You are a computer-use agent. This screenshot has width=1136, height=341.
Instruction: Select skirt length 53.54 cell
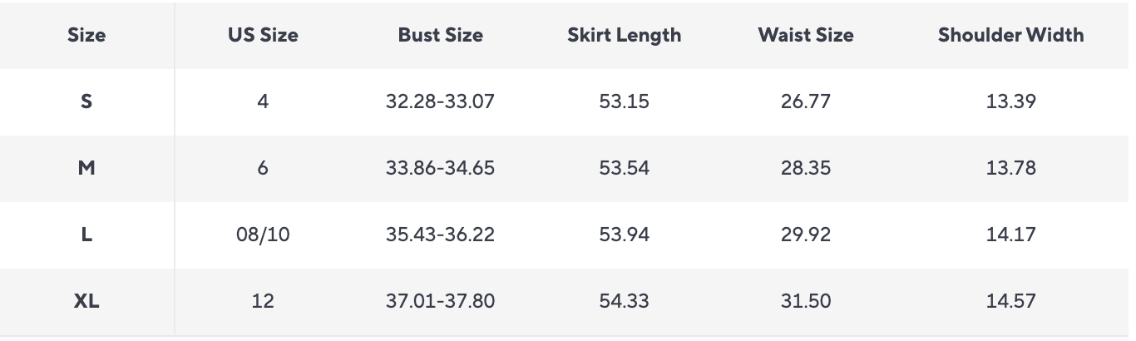coord(624,168)
